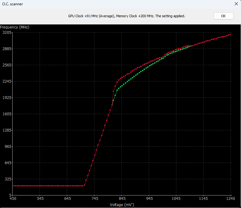Viewport: 241px width, 208px height.
Task: Click the 965 frequency axis label
Action: point(8,147)
